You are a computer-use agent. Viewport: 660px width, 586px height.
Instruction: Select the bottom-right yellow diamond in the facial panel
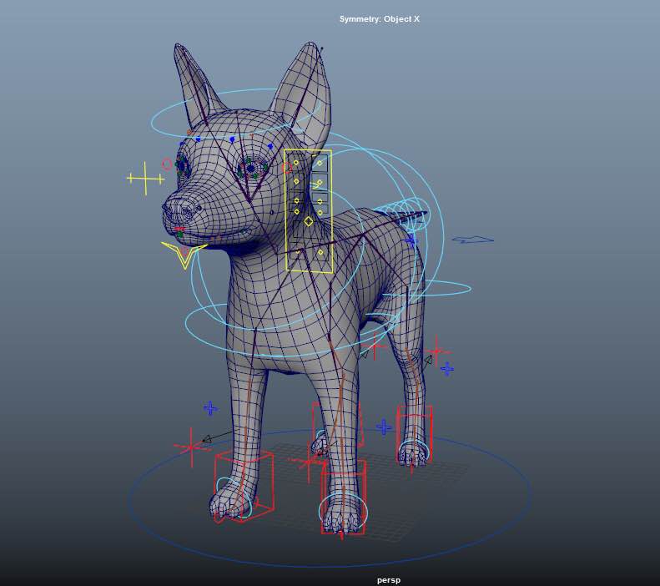pyautogui.click(x=320, y=253)
